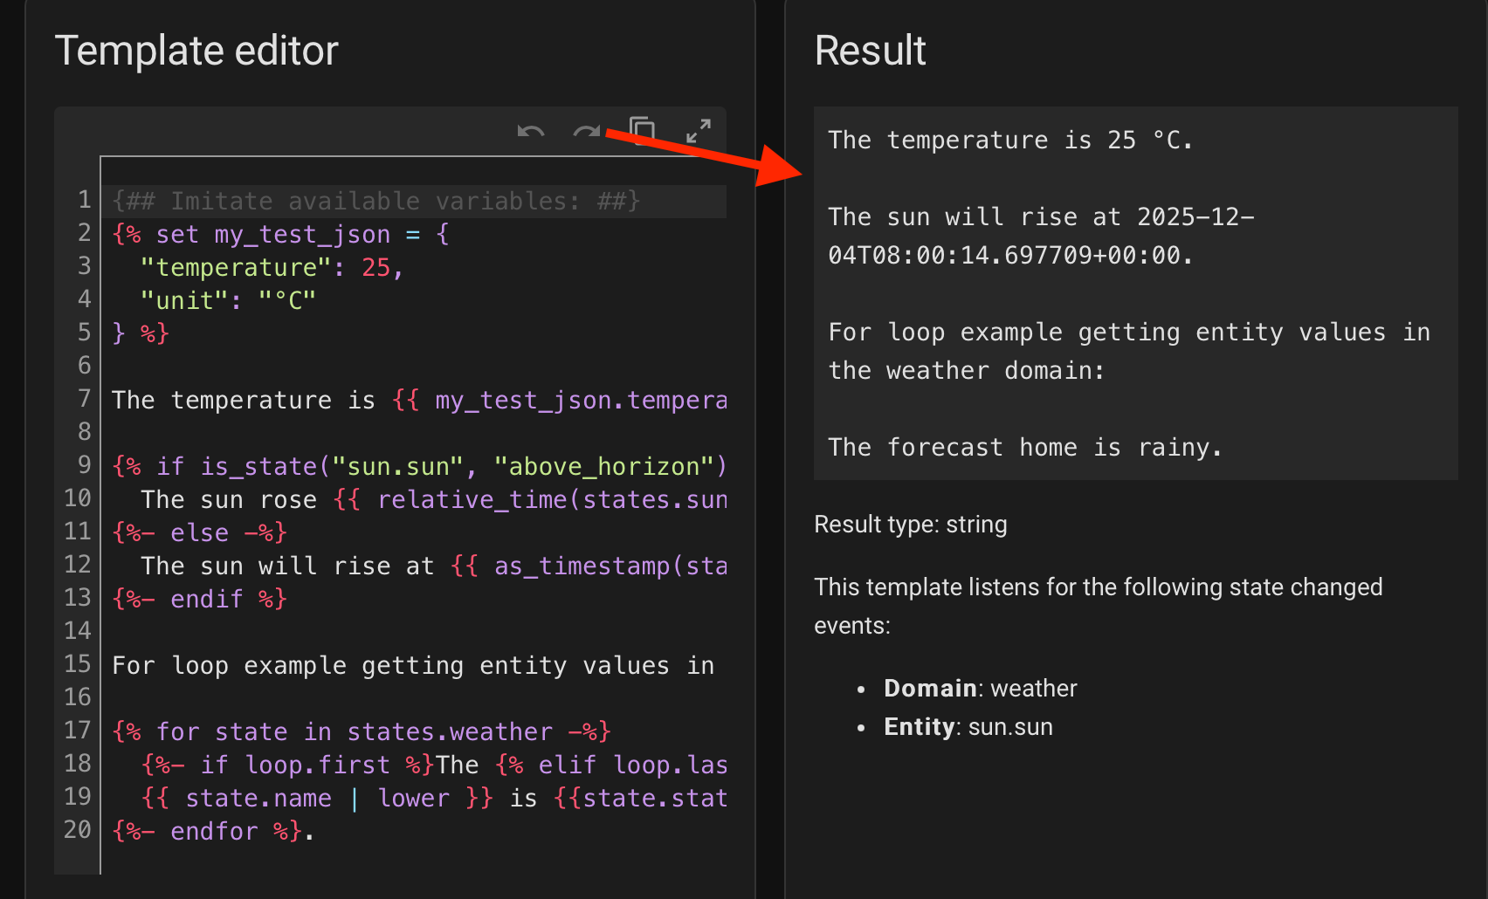Click the 'Entity: sun.sun' list item
Viewport: 1488px width, 899px height.
(968, 727)
